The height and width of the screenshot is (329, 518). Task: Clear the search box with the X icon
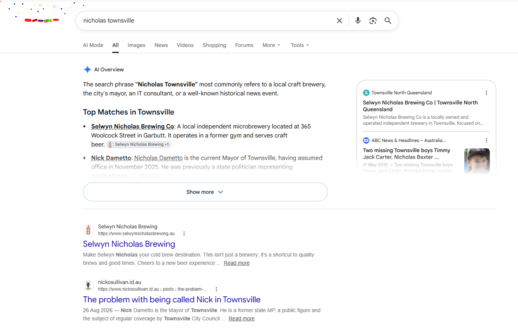point(339,21)
